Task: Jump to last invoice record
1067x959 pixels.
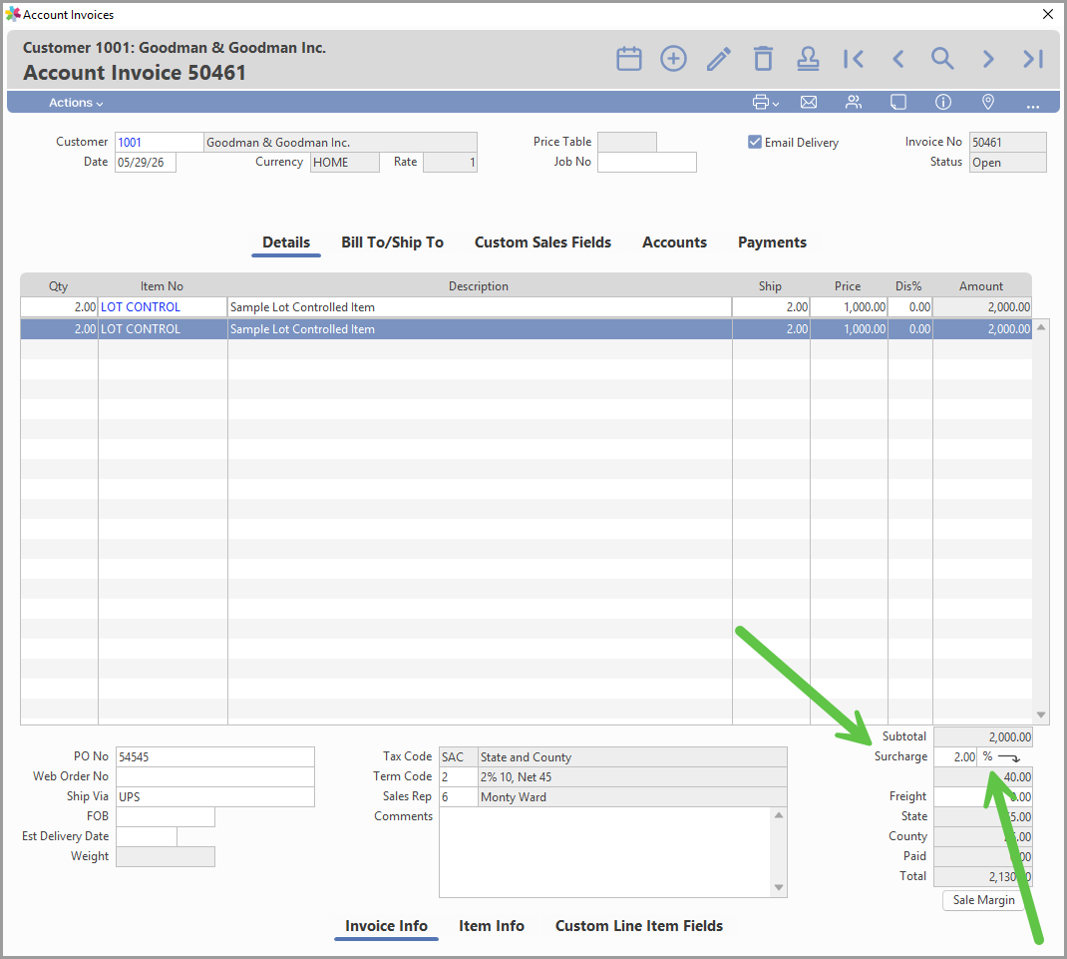Action: pos(1033,59)
